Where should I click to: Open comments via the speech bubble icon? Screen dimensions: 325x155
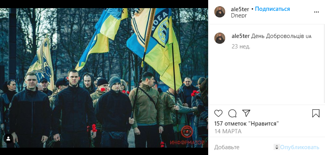[x=233, y=113]
